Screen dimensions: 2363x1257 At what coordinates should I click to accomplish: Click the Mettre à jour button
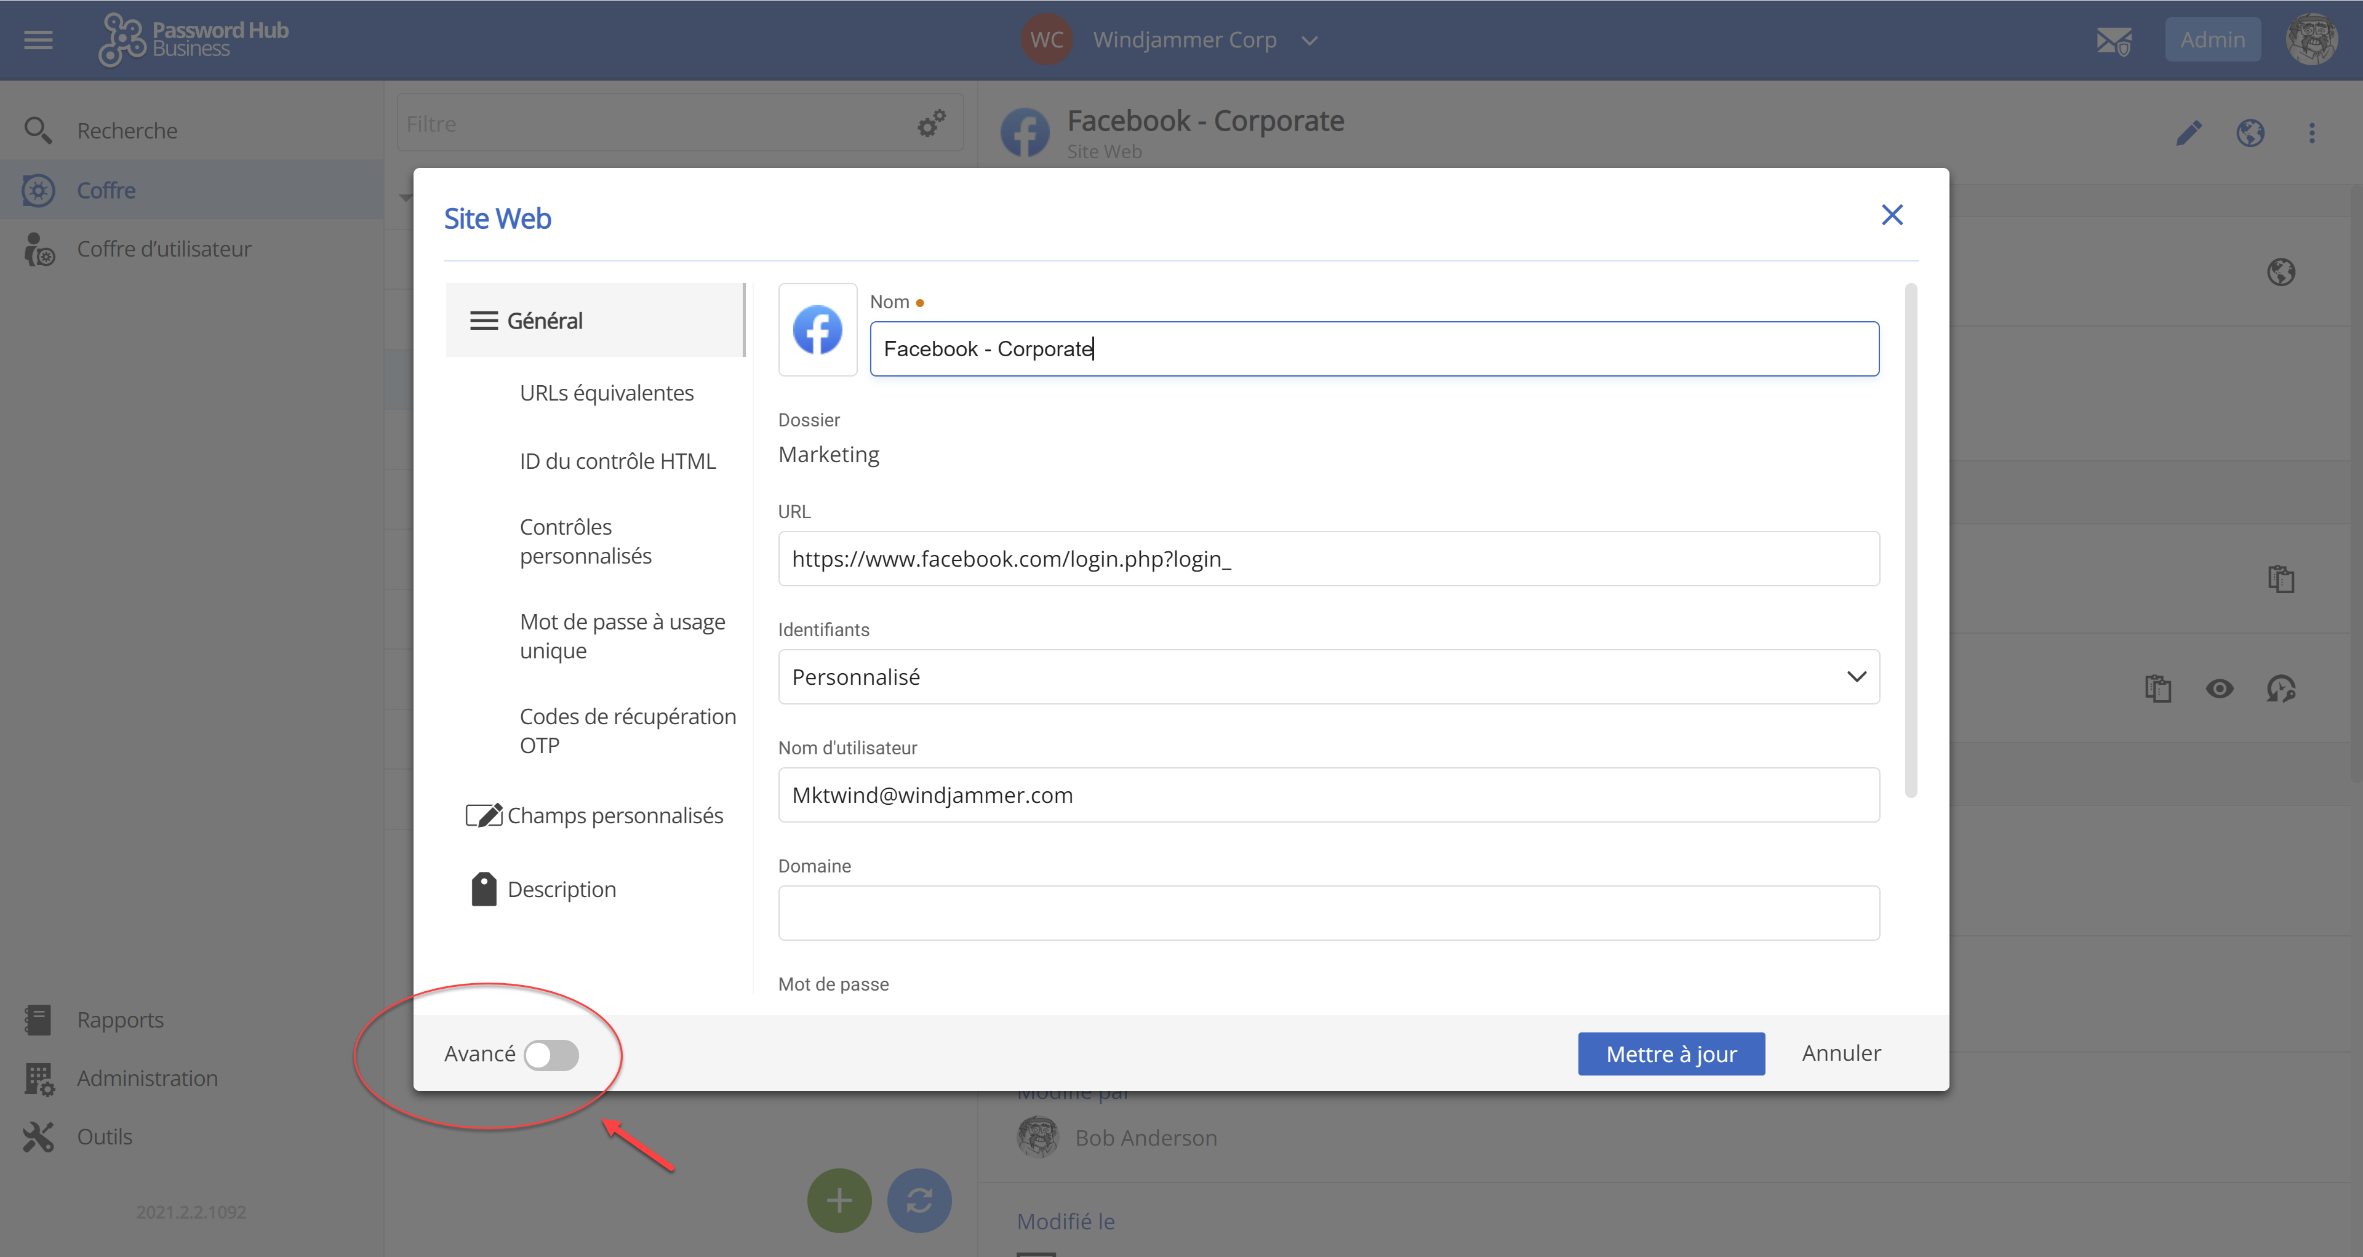coord(1671,1053)
